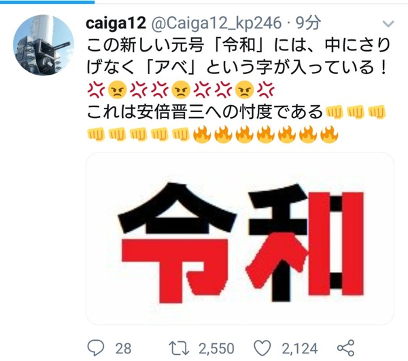View the 2,124 likes count

coord(300,348)
